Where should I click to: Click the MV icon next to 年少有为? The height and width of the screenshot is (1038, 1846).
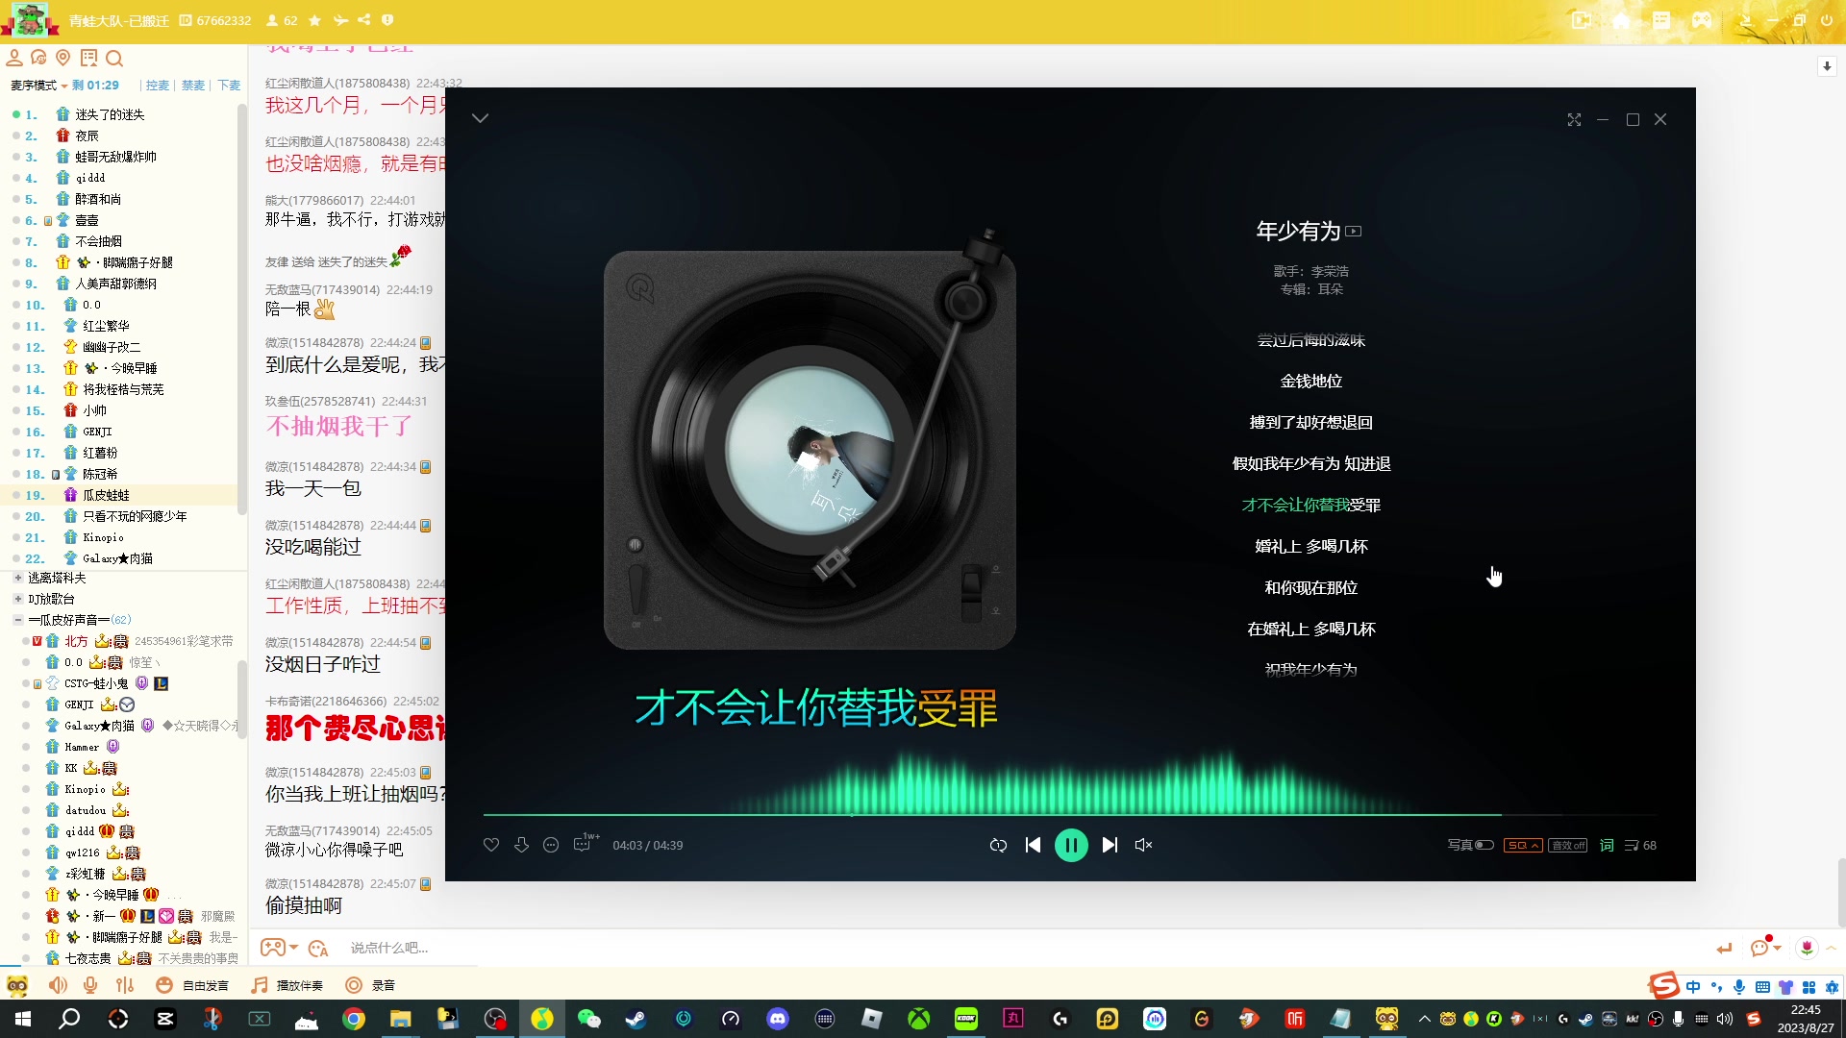tap(1354, 231)
